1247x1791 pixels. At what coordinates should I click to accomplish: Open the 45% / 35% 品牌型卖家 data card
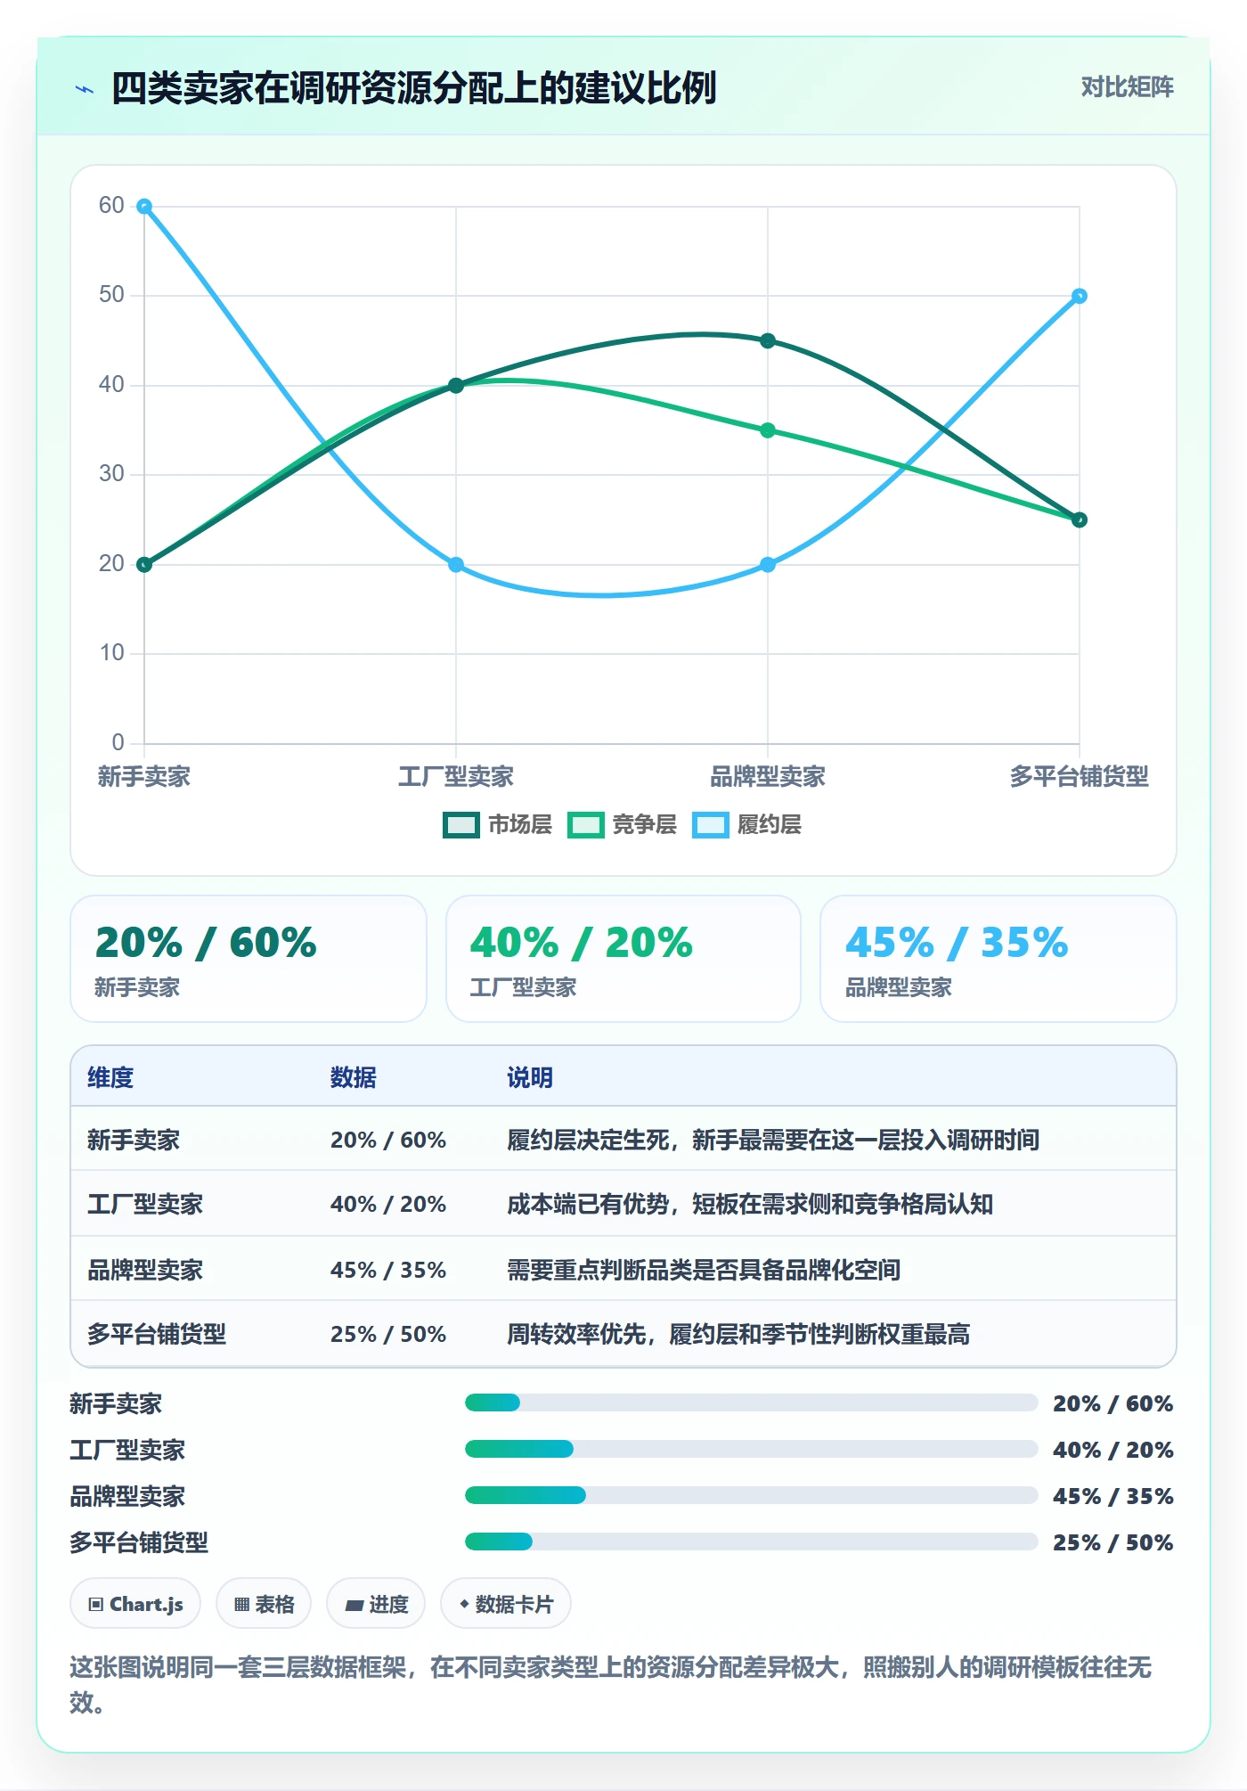[x=998, y=959]
